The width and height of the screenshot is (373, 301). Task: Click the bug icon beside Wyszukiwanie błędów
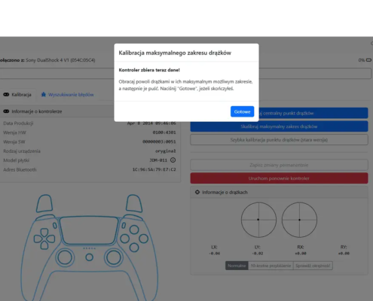tap(44, 95)
